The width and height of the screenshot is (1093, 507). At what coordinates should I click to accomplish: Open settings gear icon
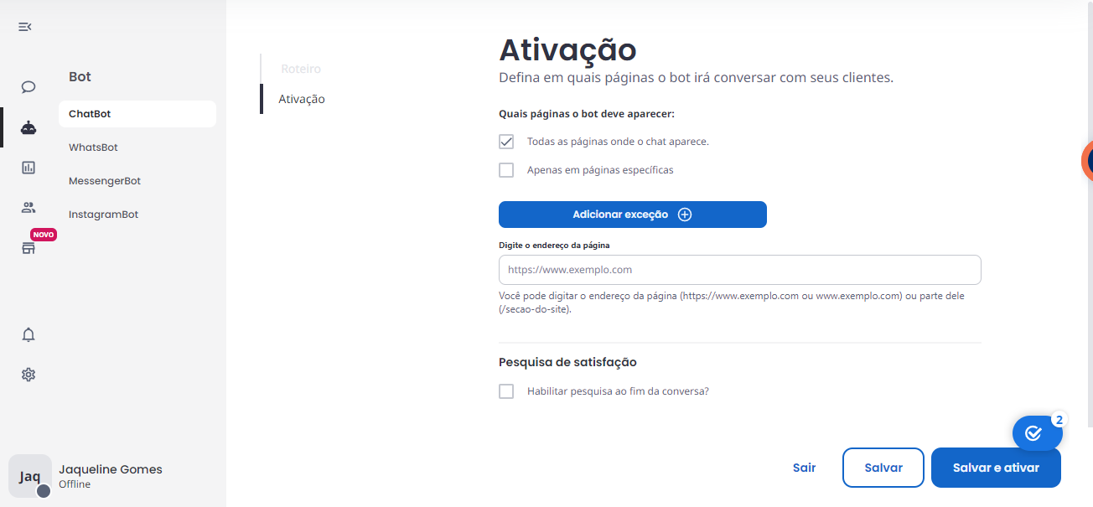coord(28,375)
